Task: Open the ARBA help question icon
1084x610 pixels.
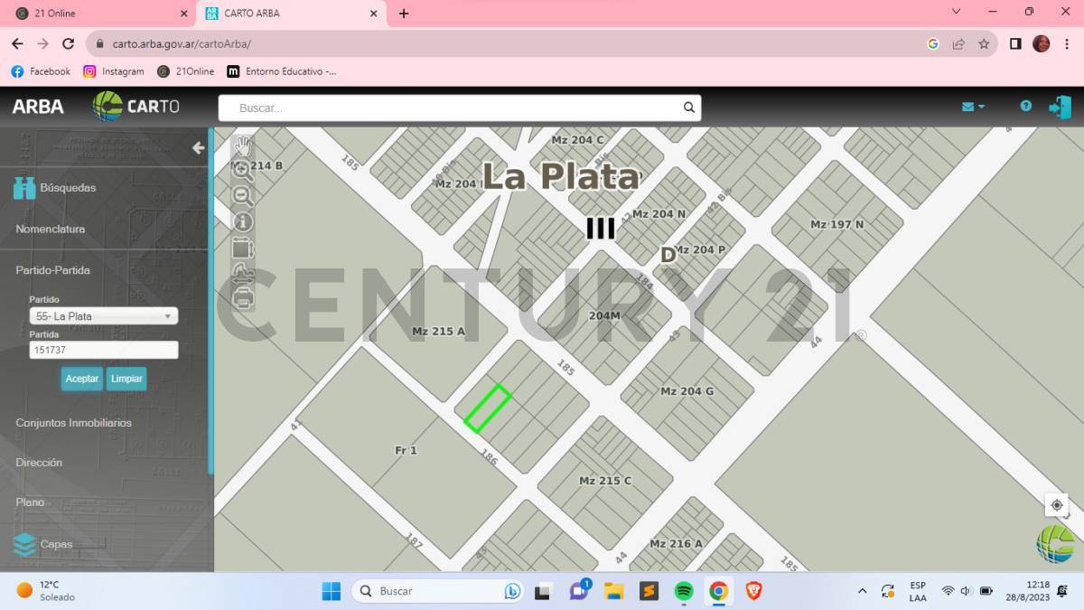Action: [x=1025, y=106]
